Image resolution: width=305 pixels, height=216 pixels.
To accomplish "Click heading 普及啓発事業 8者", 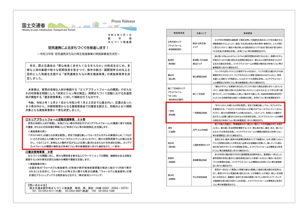I will pos(39,152).
